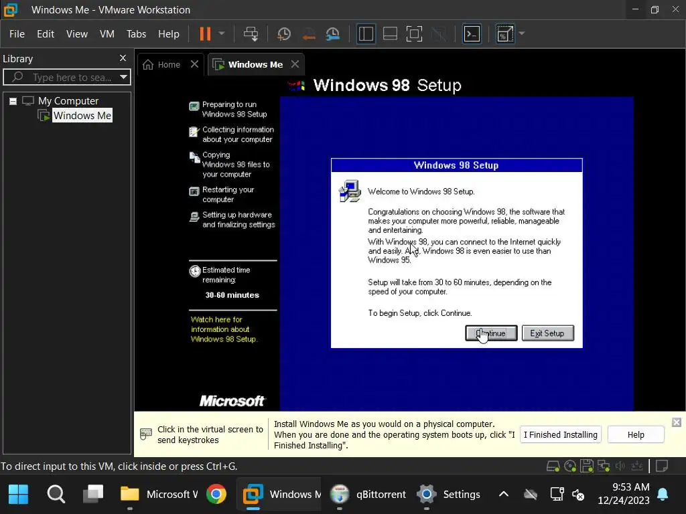This screenshot has height=514, width=686.
Task: Open the snapshot manager wrench-clock icon
Action: pos(333,33)
